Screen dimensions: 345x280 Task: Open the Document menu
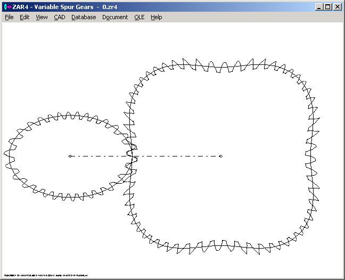(x=115, y=17)
